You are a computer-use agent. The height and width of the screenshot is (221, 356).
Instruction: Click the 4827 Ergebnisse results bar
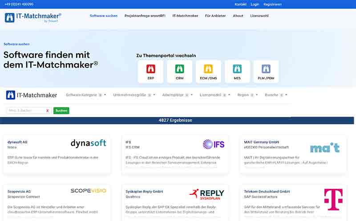pyautogui.click(x=177, y=121)
